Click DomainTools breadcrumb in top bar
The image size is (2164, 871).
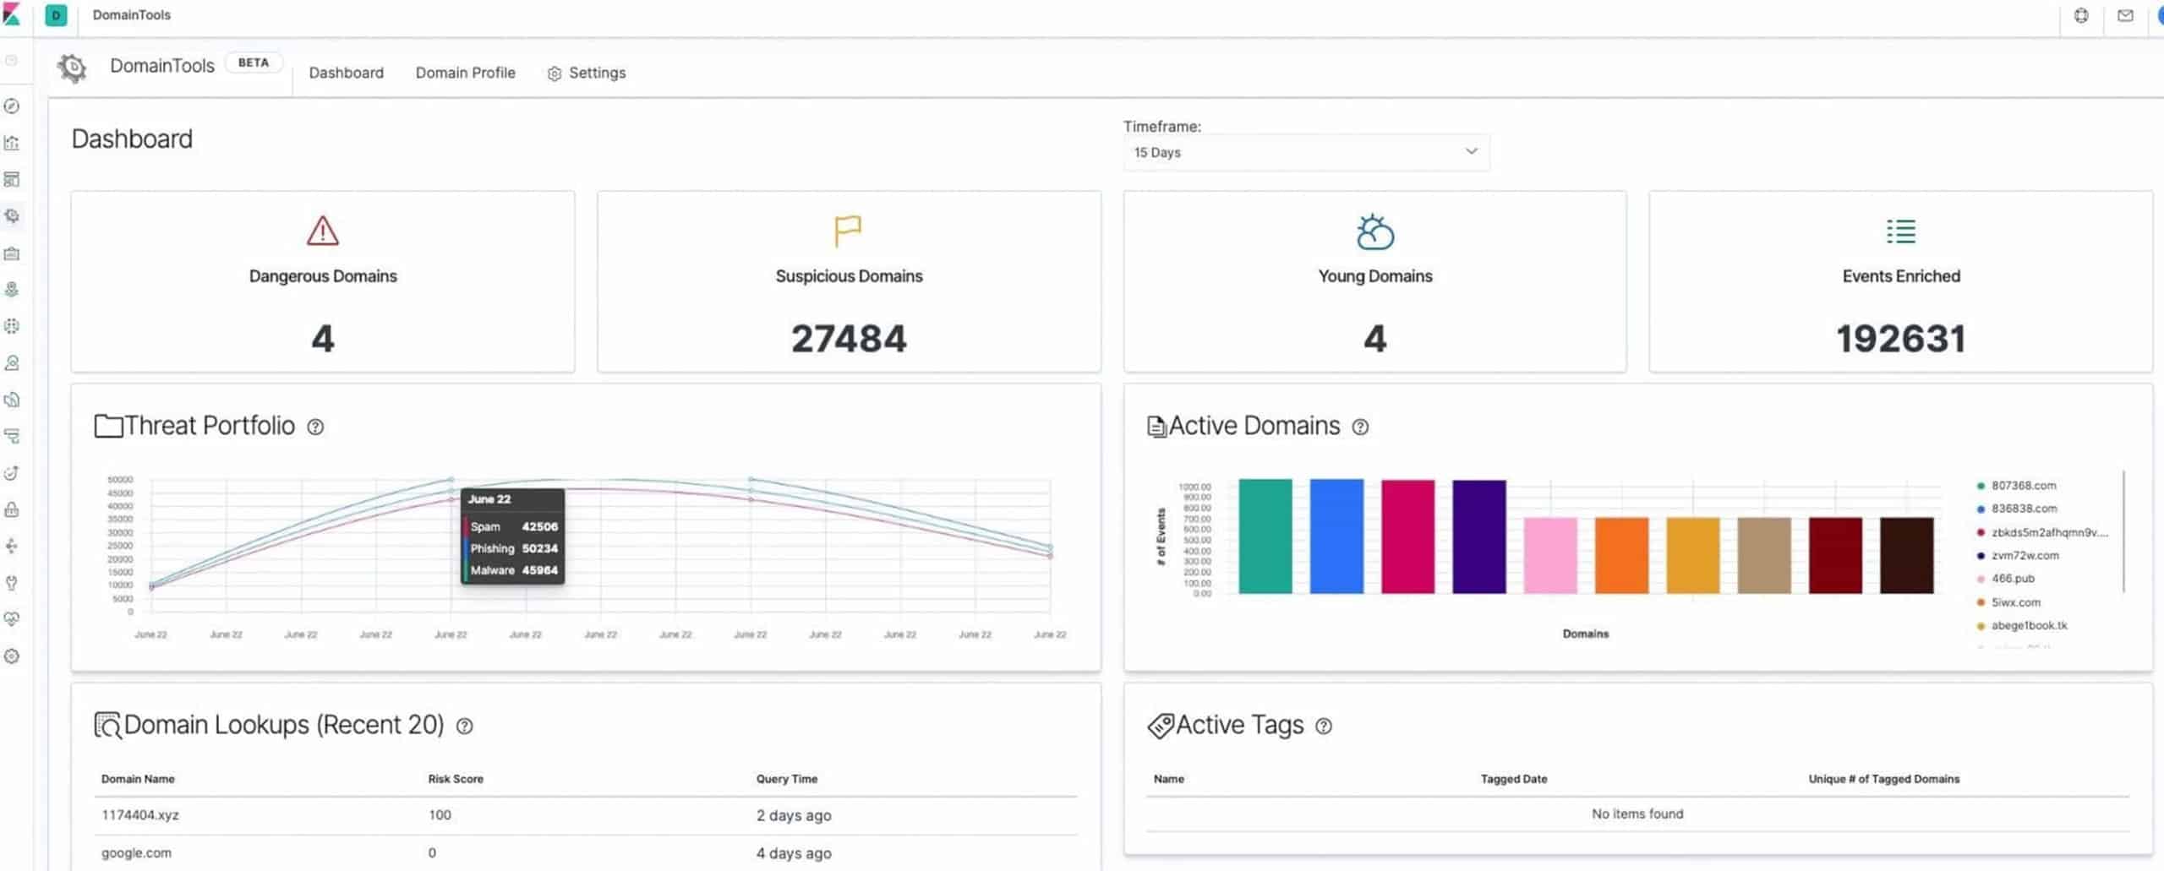(x=132, y=15)
